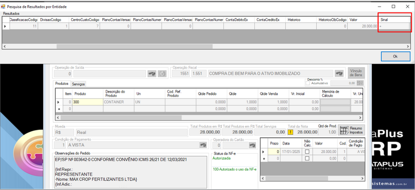Screen dimensions: 415x190
Task: Sort by the ClassificacaoCodigo column header
Action: pos(23,20)
